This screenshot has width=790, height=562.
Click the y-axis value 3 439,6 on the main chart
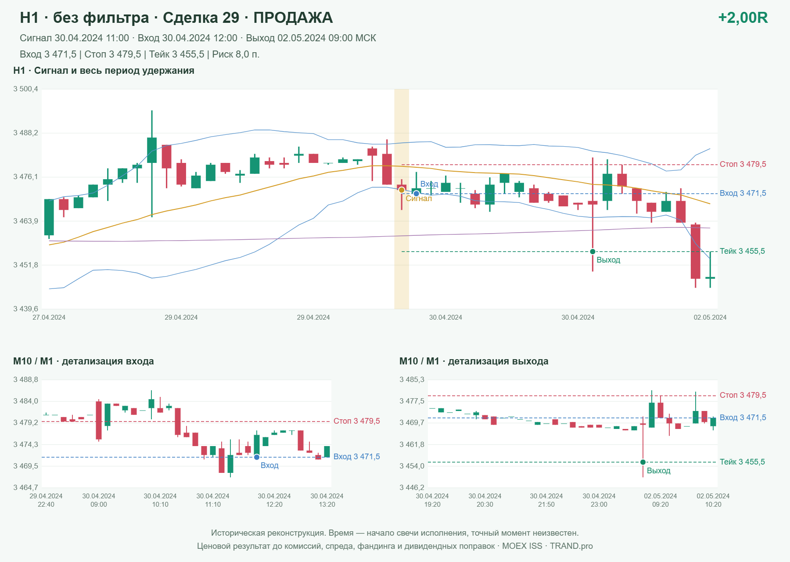click(25, 309)
